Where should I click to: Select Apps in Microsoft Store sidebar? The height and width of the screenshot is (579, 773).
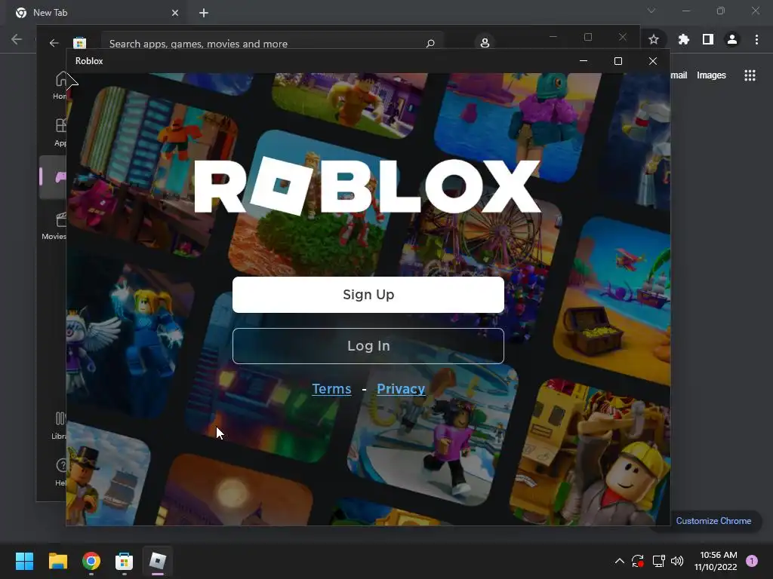click(60, 132)
